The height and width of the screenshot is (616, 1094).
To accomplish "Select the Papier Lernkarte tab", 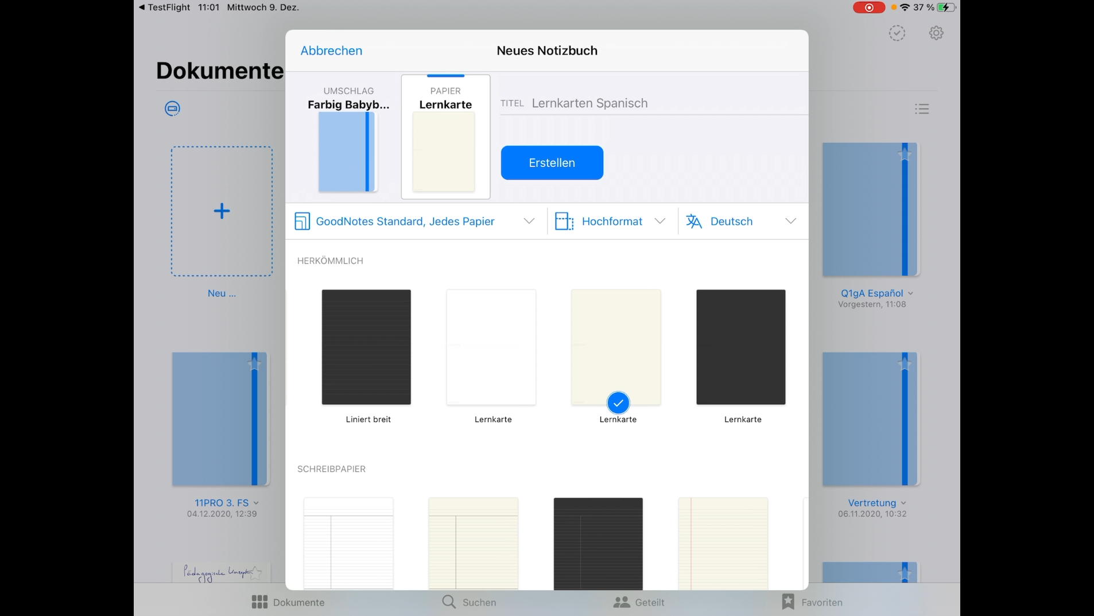I will pos(445,137).
